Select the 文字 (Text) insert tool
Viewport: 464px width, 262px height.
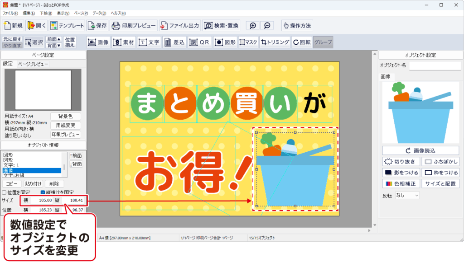[149, 42]
